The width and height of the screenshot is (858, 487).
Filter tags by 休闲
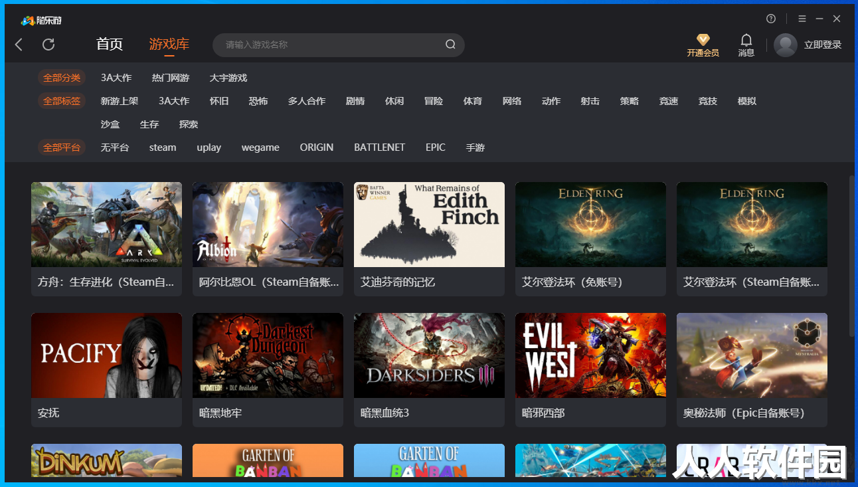(394, 101)
